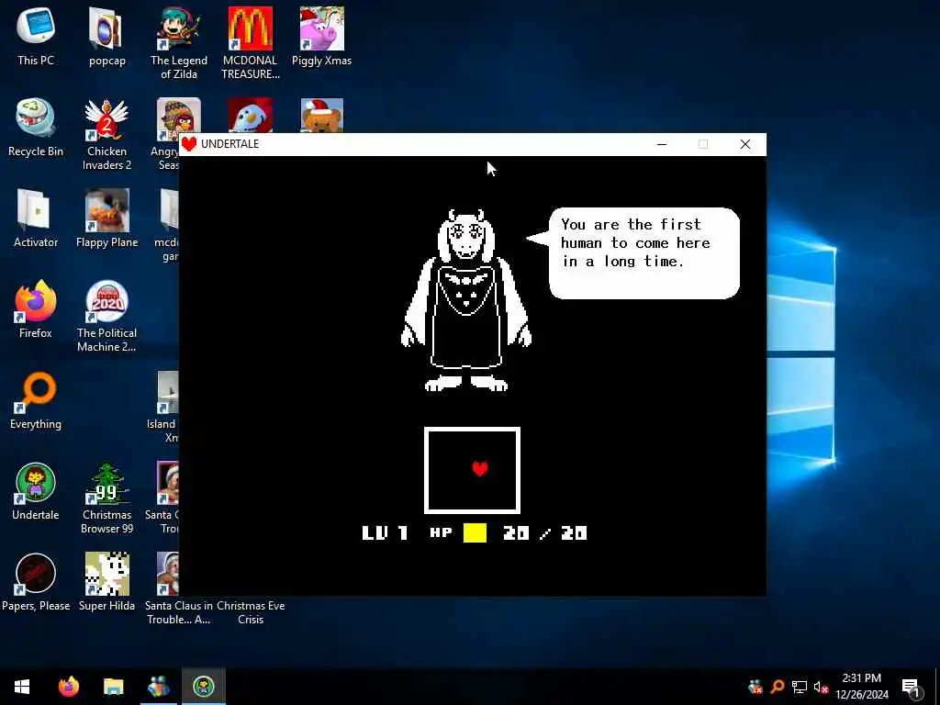Click the yellow HP bar
The image size is (940, 705).
point(475,532)
